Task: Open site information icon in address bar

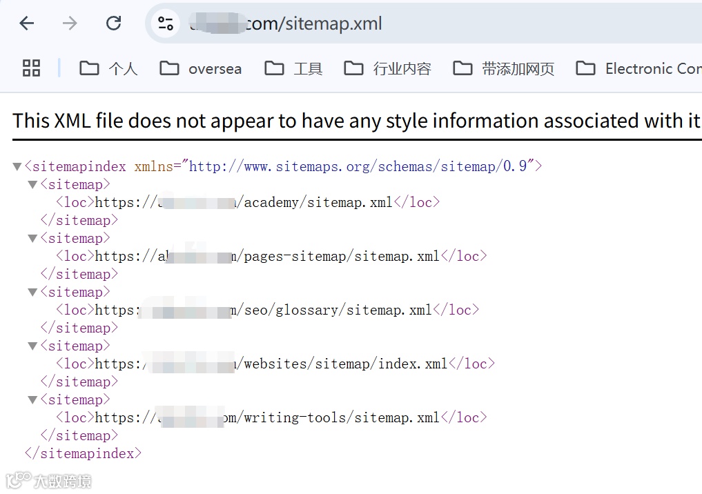Action: point(165,23)
